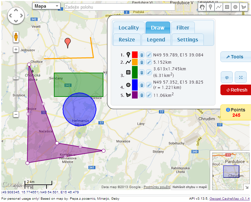Click the polygon vertex handle near Choltice
251x202 pixels.
point(29,64)
